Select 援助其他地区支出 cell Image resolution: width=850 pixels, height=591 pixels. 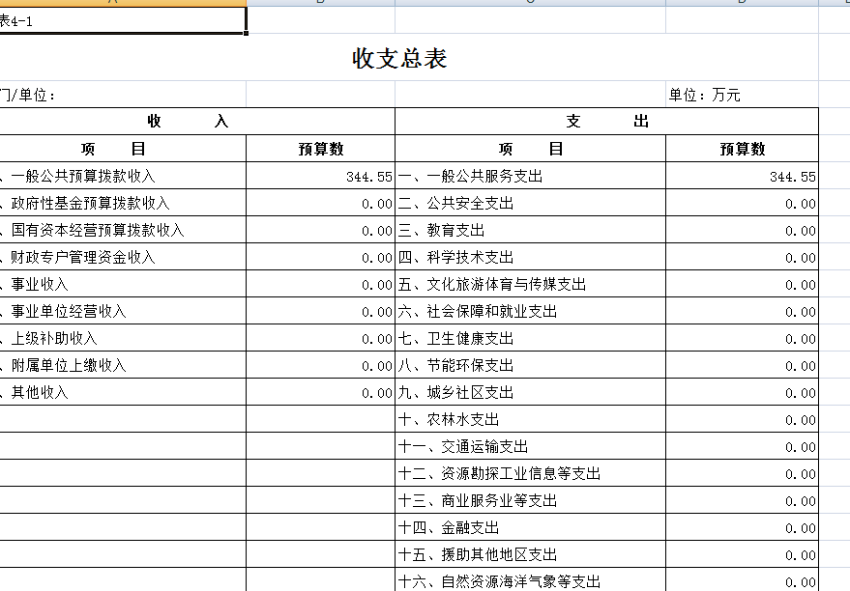tap(531, 554)
